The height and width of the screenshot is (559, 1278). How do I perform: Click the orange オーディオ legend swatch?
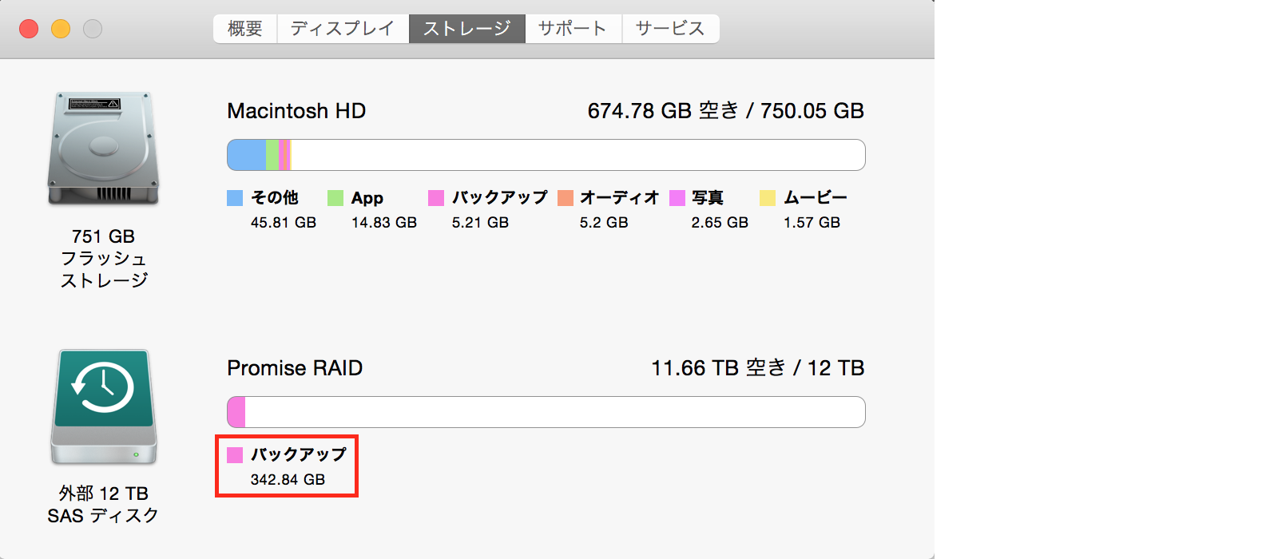tap(566, 198)
